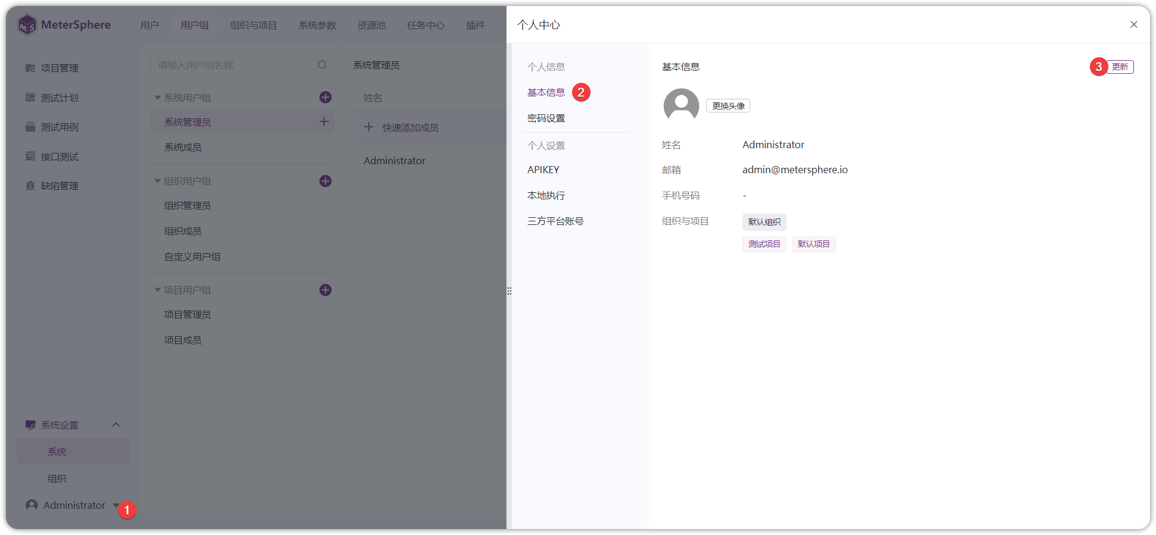Click the 更换头像 button

[728, 106]
